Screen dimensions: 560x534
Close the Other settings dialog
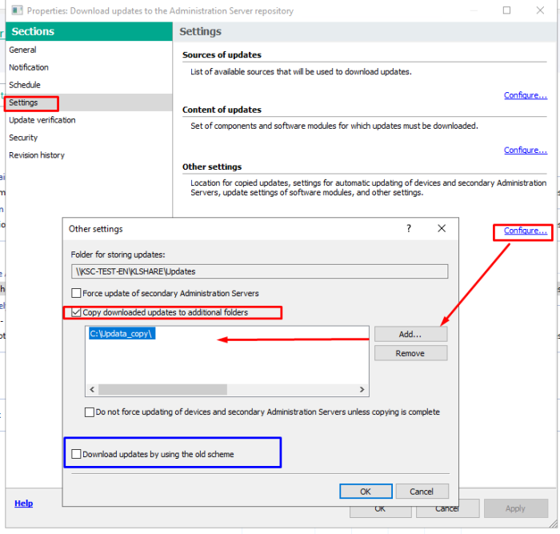[442, 228]
